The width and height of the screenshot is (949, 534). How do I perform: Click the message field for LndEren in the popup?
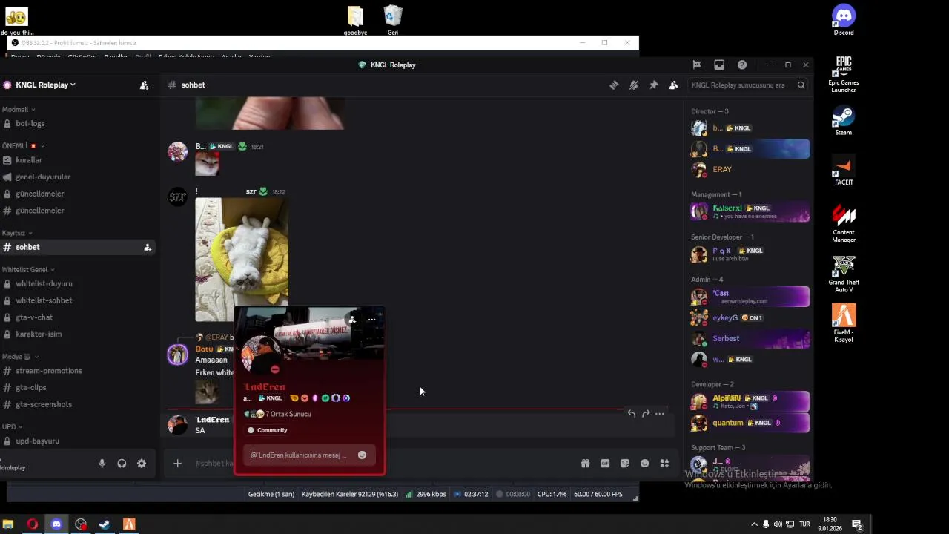click(x=300, y=455)
